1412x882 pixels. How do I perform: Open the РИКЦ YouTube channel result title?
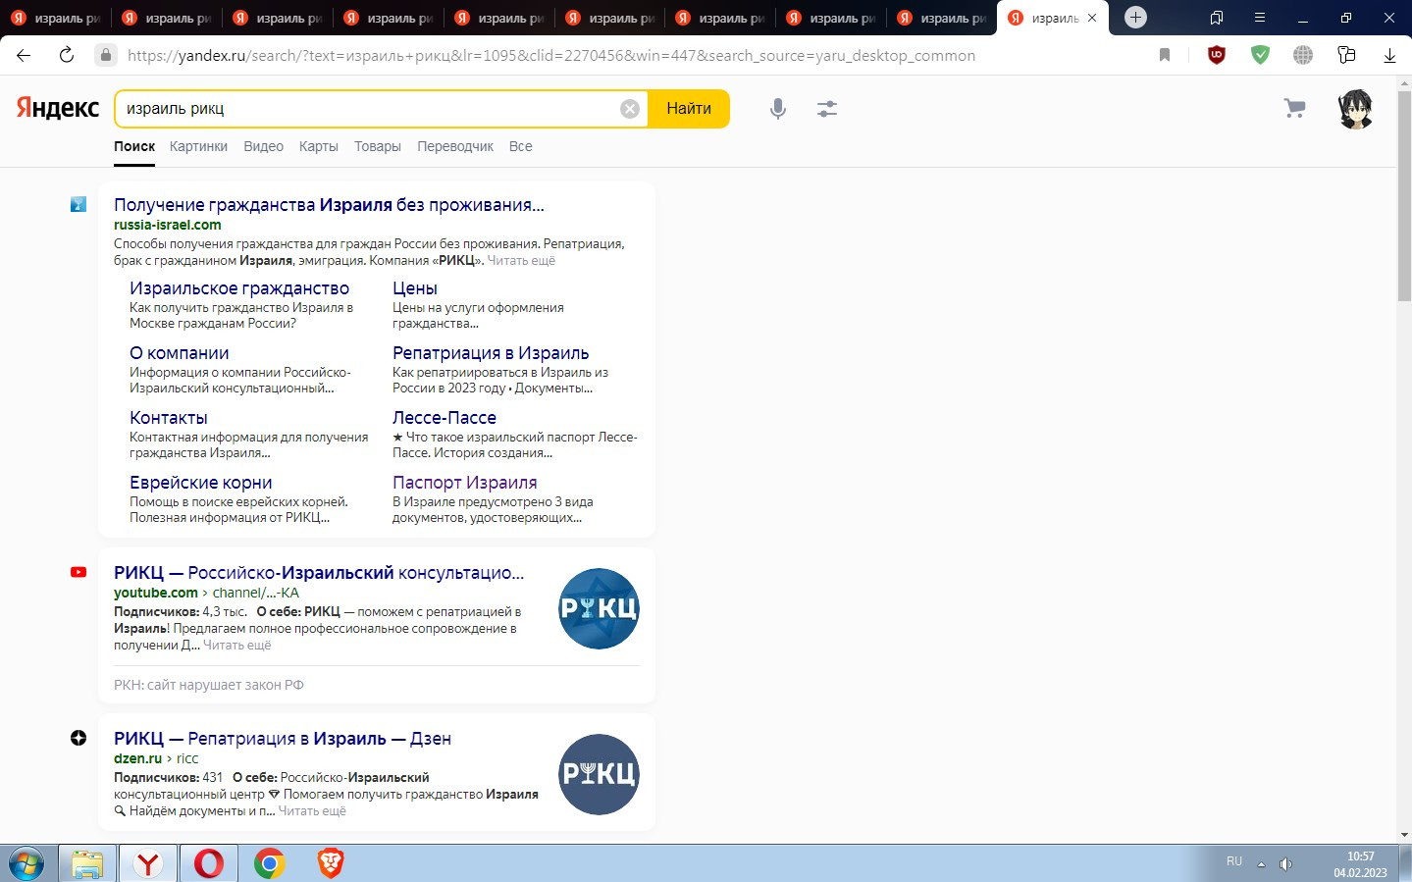tap(319, 573)
